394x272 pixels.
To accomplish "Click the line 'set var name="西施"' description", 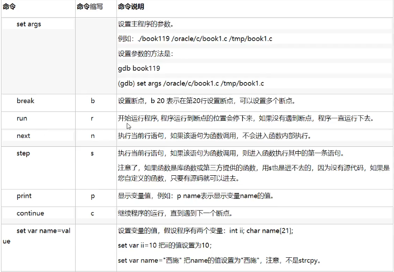I will pyautogui.click(x=220, y=260).
